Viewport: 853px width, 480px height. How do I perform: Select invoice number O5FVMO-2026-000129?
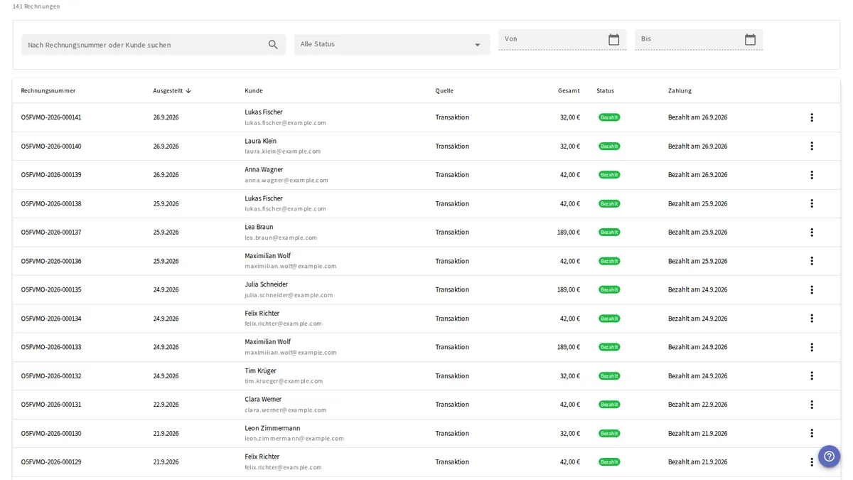(x=51, y=462)
